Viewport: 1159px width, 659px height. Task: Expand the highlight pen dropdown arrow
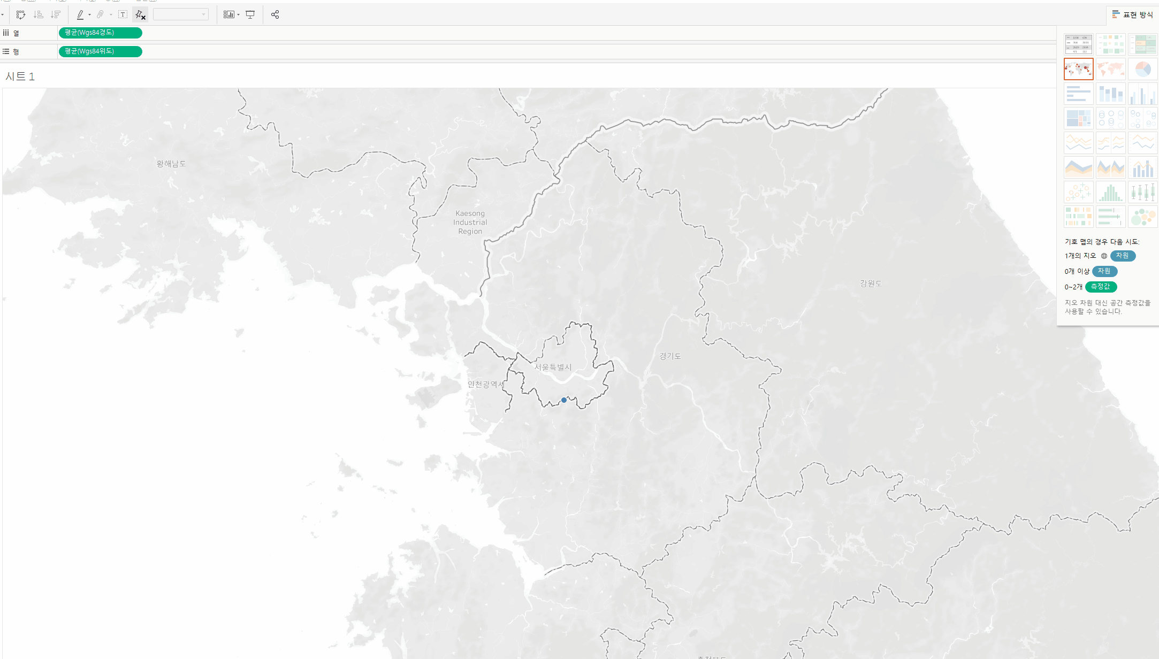pos(89,14)
